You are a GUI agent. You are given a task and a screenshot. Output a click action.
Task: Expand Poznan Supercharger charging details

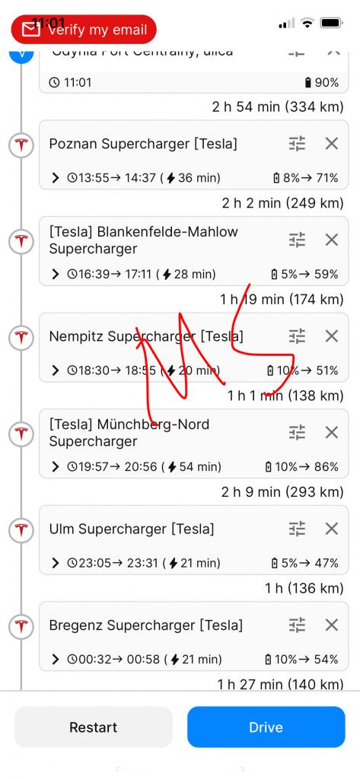pos(56,178)
